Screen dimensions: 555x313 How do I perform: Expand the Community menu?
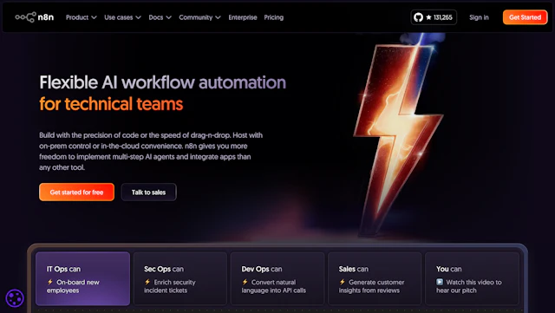click(x=199, y=17)
